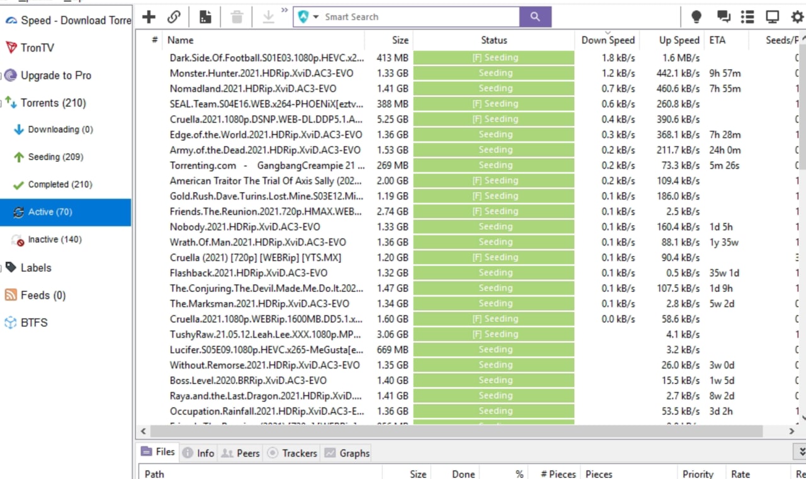Sort by Status column header
The height and width of the screenshot is (479, 806).
tap(494, 40)
